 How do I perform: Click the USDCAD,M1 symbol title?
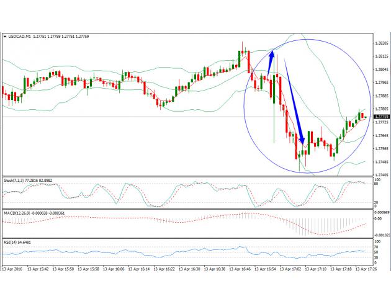tap(20, 37)
